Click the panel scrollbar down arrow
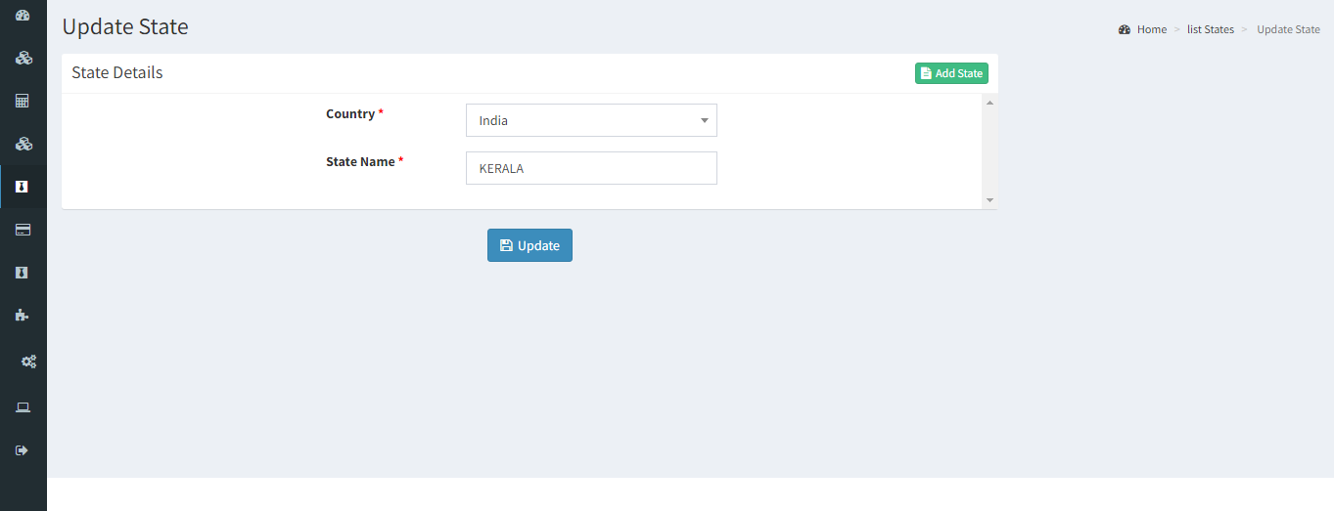The image size is (1334, 511). (x=989, y=200)
